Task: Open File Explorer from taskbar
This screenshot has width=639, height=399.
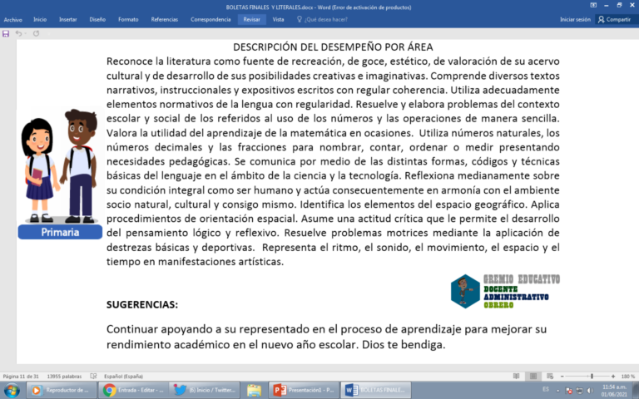Action: coord(254,390)
